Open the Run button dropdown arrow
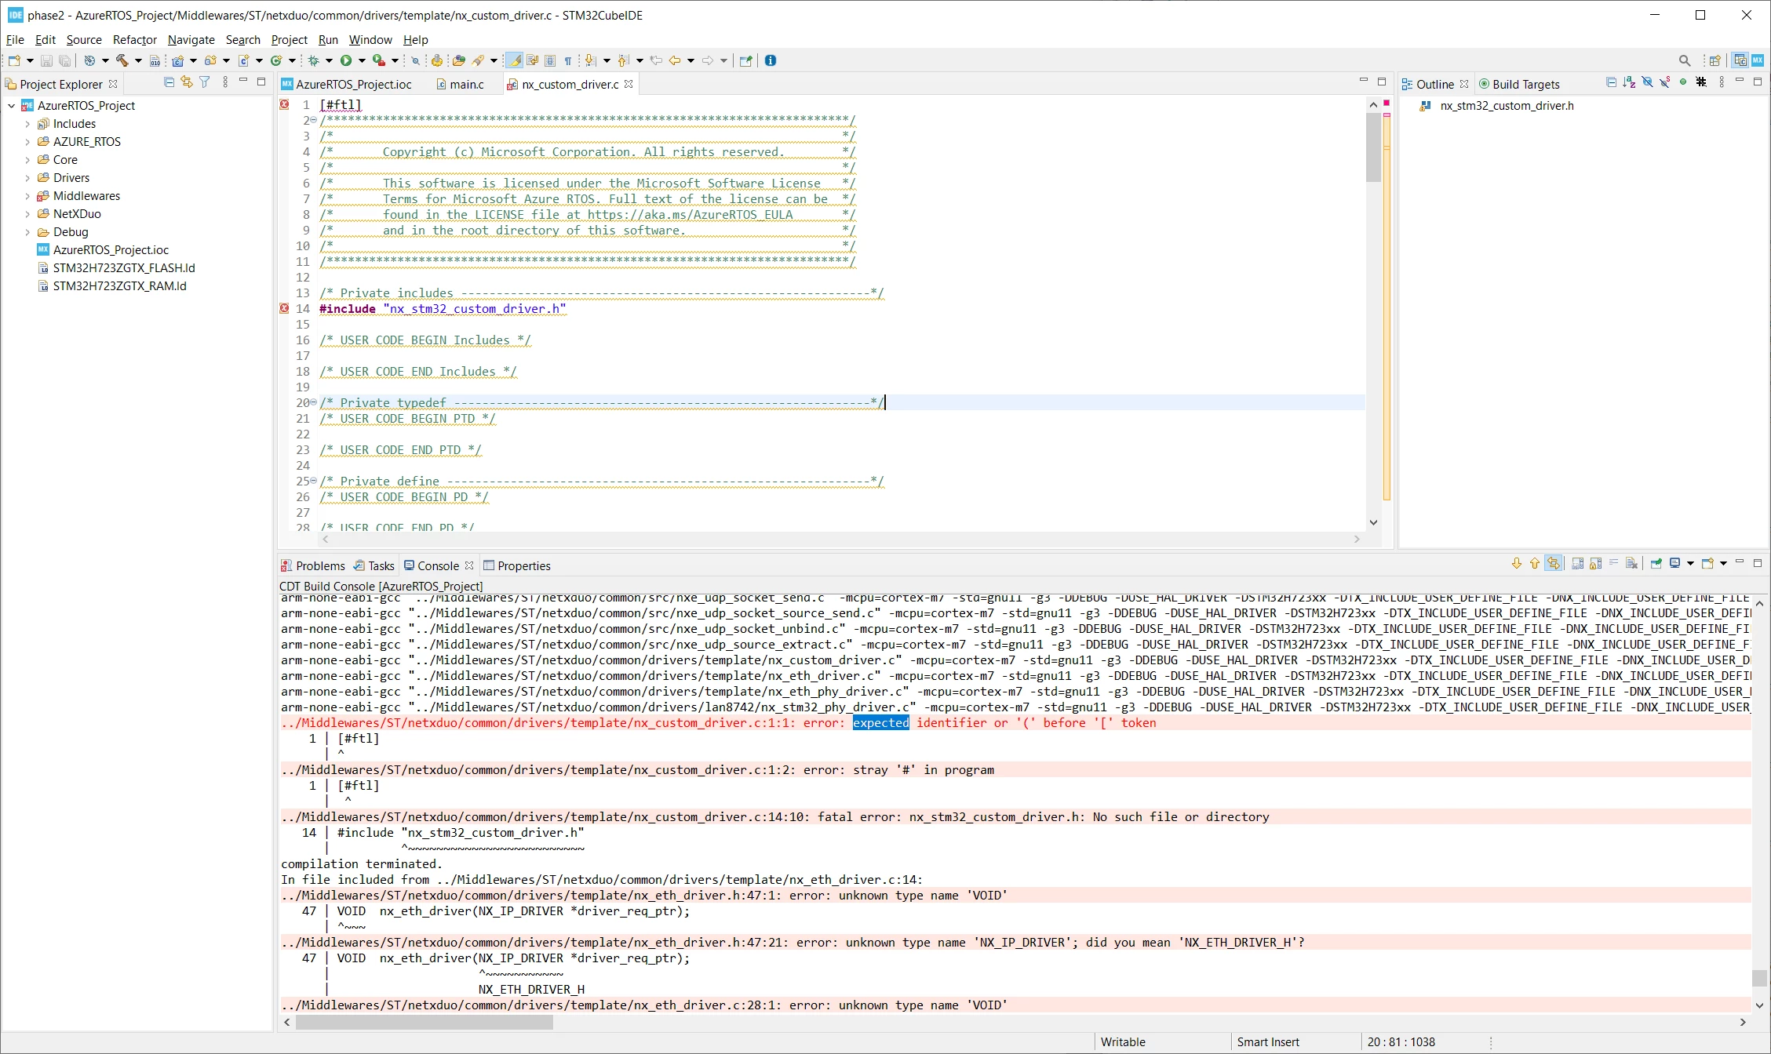 (362, 60)
